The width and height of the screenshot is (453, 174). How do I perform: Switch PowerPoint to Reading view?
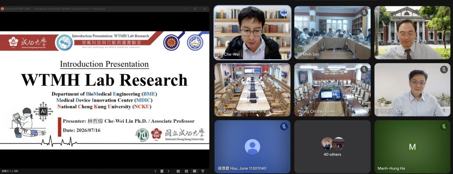195,171
